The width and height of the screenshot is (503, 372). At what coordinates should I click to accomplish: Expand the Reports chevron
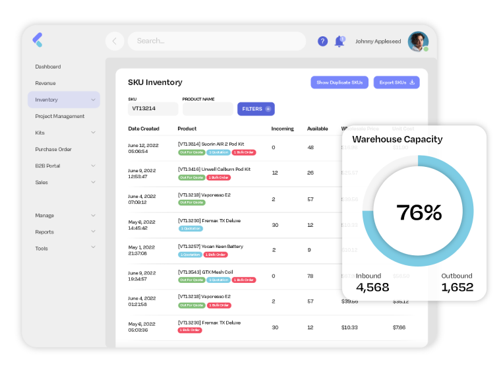pos(93,231)
